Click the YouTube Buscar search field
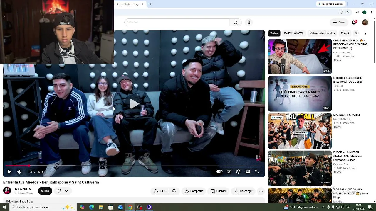Image resolution: width=376 pixels, height=211 pixels. click(177, 22)
